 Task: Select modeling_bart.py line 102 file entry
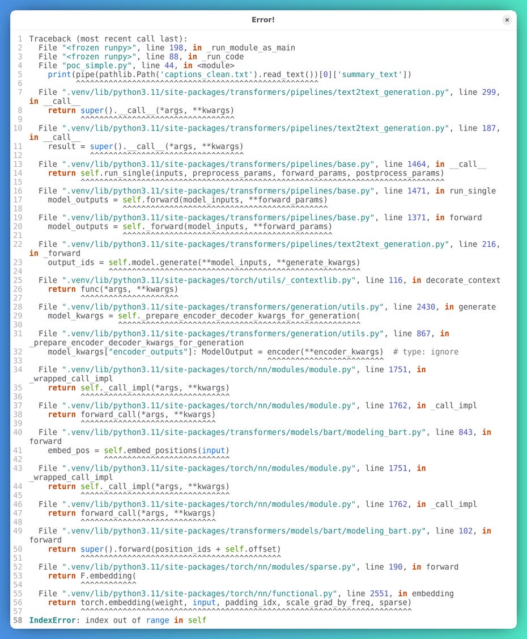[261, 535]
